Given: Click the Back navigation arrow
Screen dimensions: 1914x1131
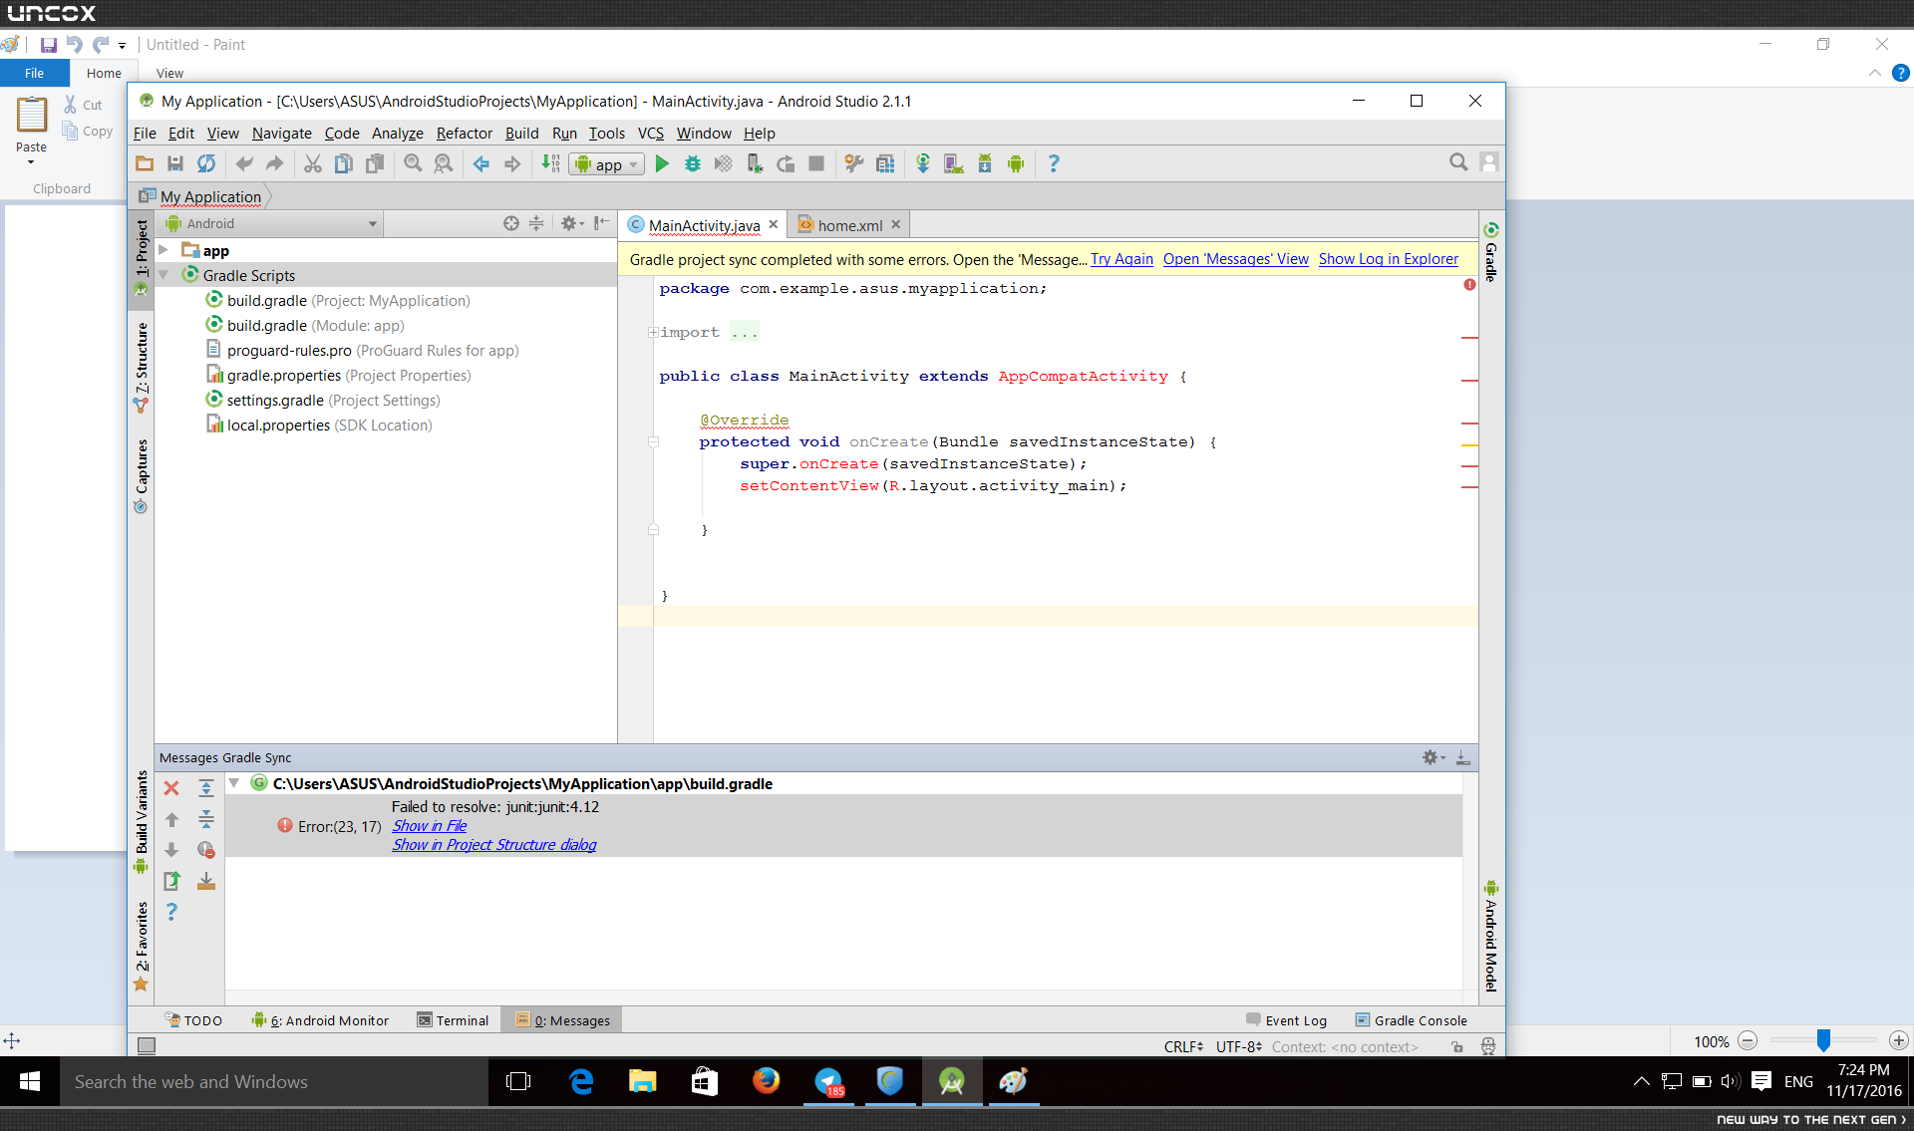Looking at the screenshot, I should click(481, 164).
